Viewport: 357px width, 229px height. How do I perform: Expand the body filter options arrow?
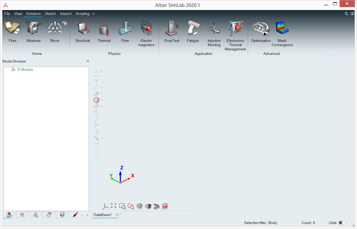tap(102, 100)
